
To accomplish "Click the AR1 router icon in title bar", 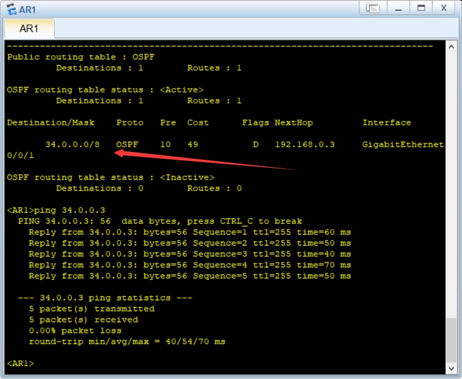I will [x=11, y=9].
